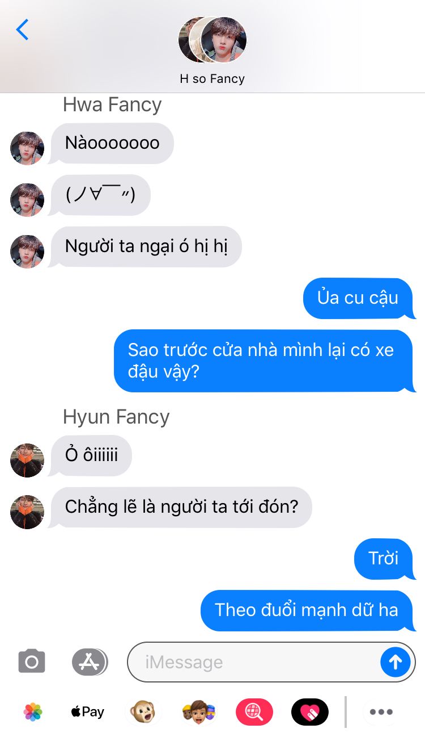This screenshot has width=425, height=737.
Task: Open the heart Digital Touch icon
Action: point(309,711)
